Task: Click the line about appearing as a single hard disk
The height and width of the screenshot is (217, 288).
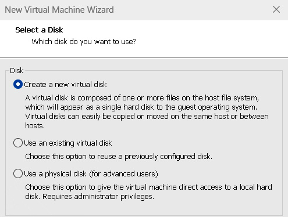Action: pos(141,107)
